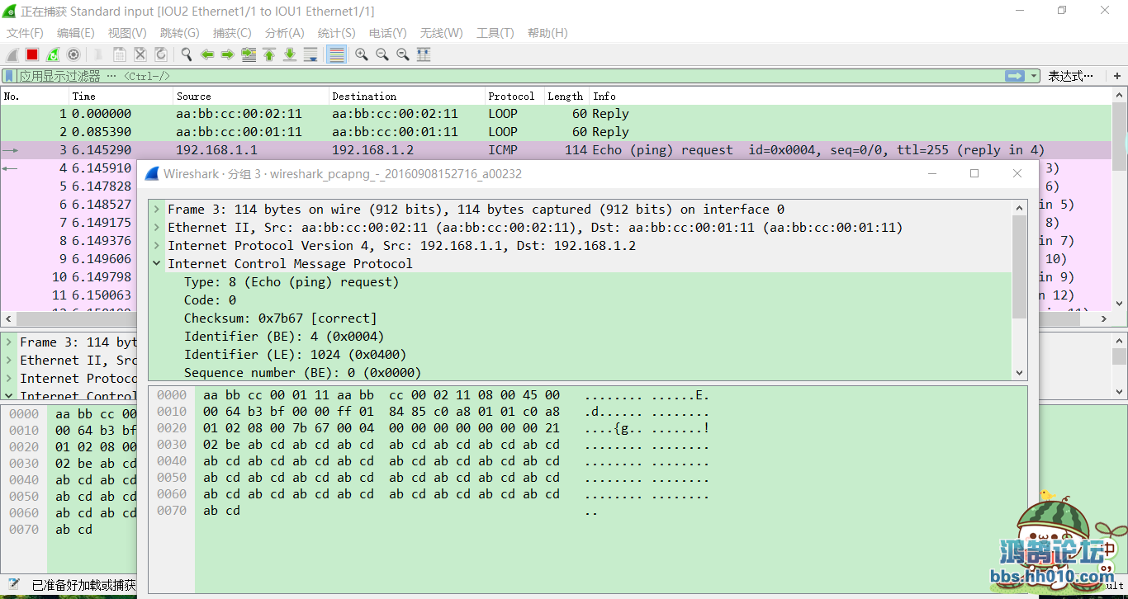The width and height of the screenshot is (1128, 599).
Task: Zoom in main window text
Action: pos(362,54)
